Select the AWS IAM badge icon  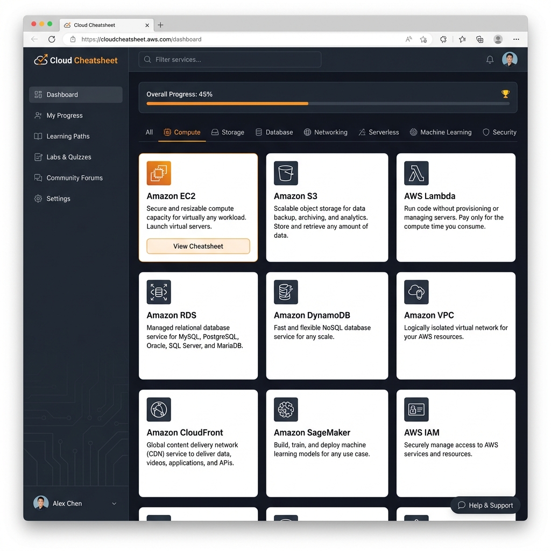(x=416, y=409)
